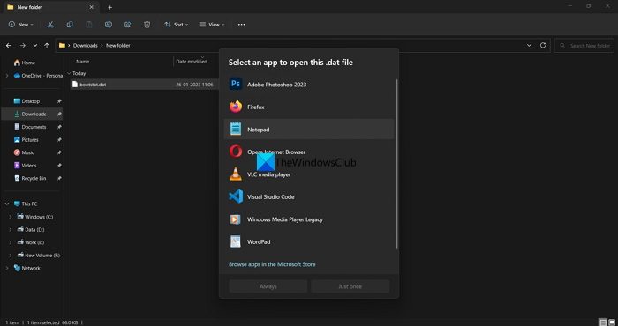
Task: Collapse the This PC node
Action: tap(7, 204)
